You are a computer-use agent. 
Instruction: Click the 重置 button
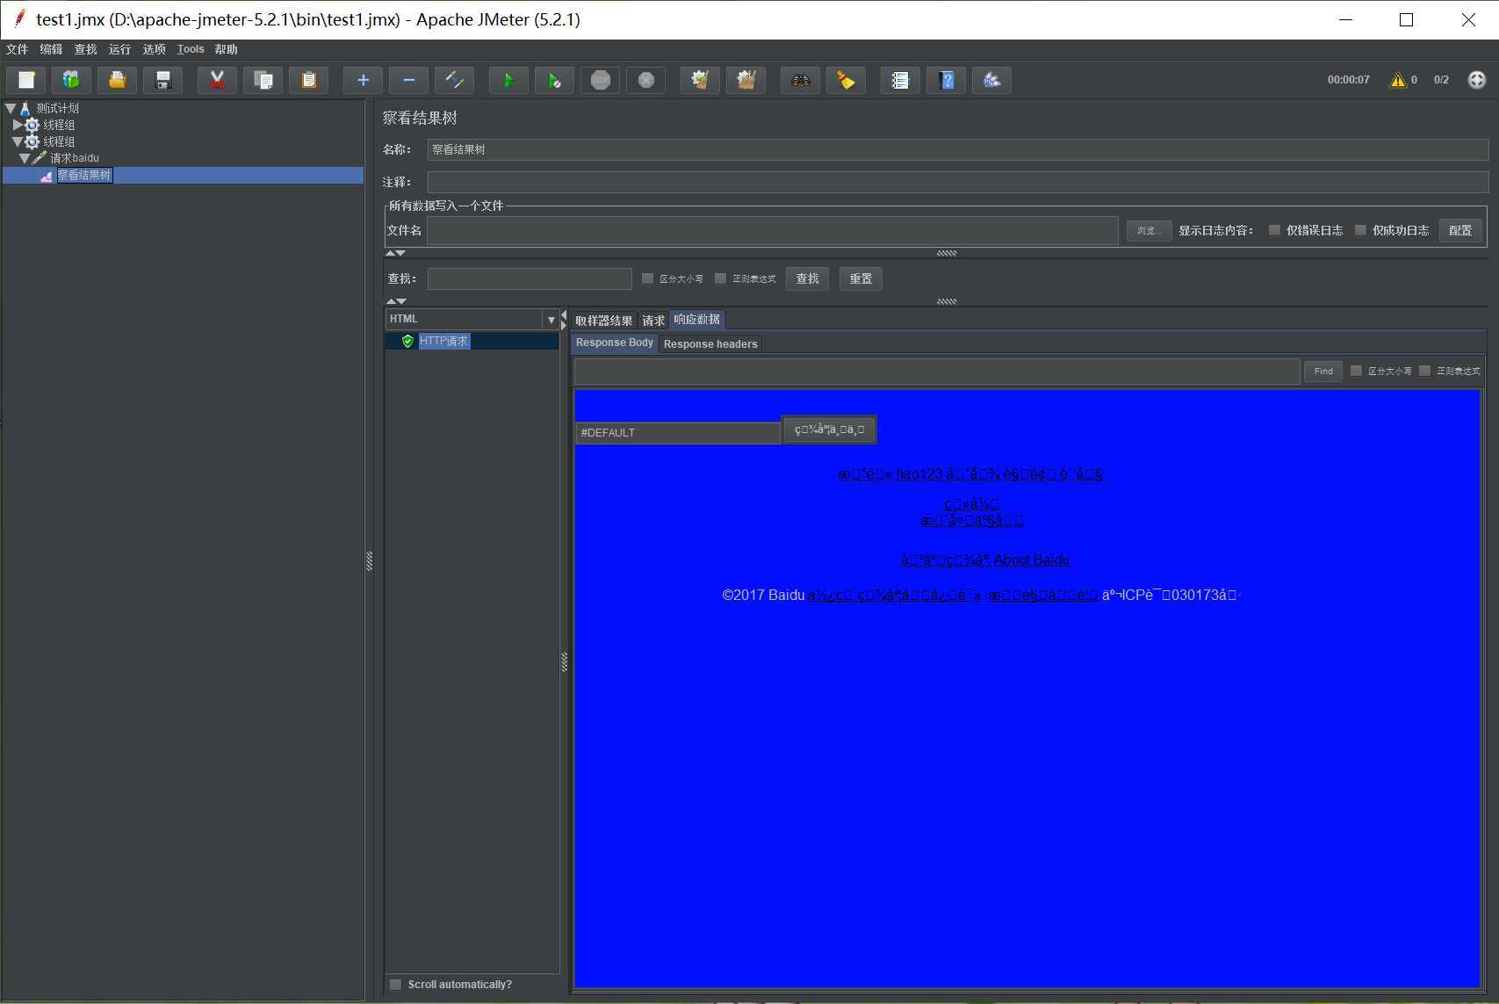point(861,278)
